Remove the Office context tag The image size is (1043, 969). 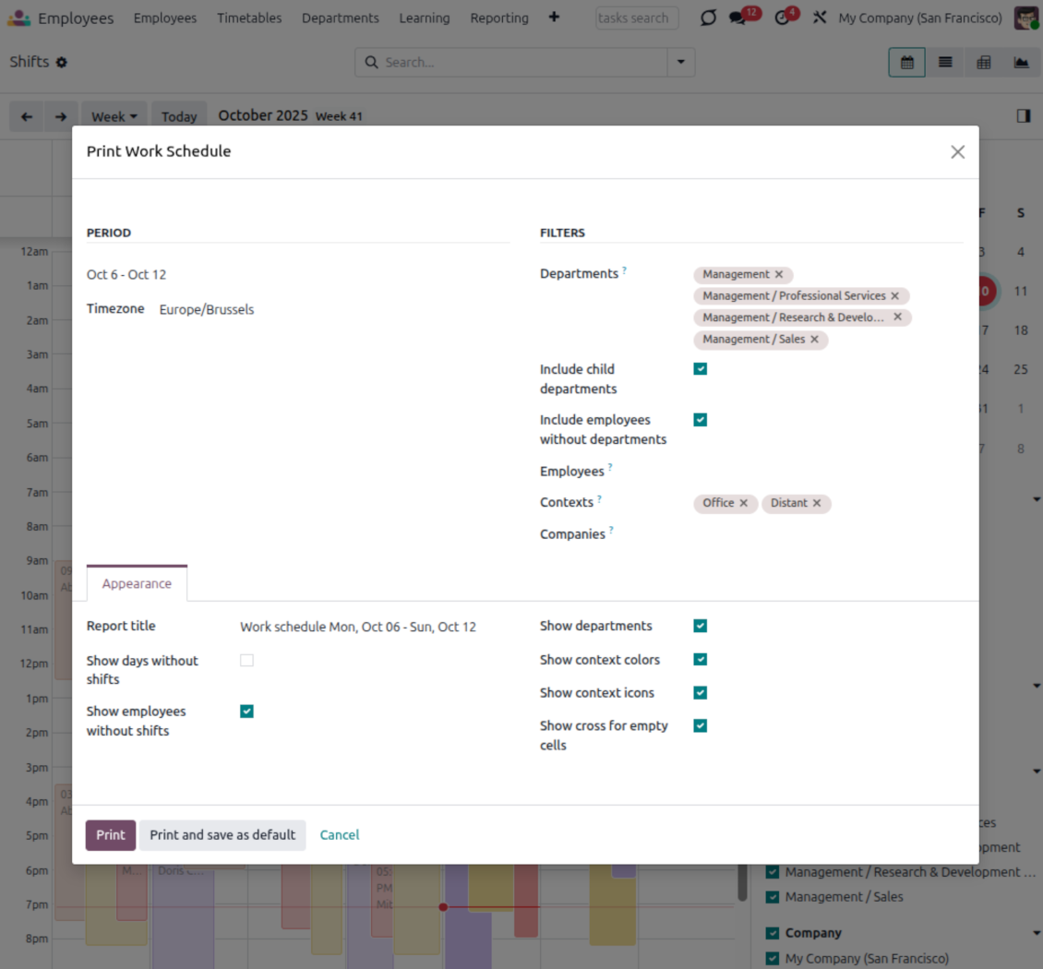click(x=743, y=503)
